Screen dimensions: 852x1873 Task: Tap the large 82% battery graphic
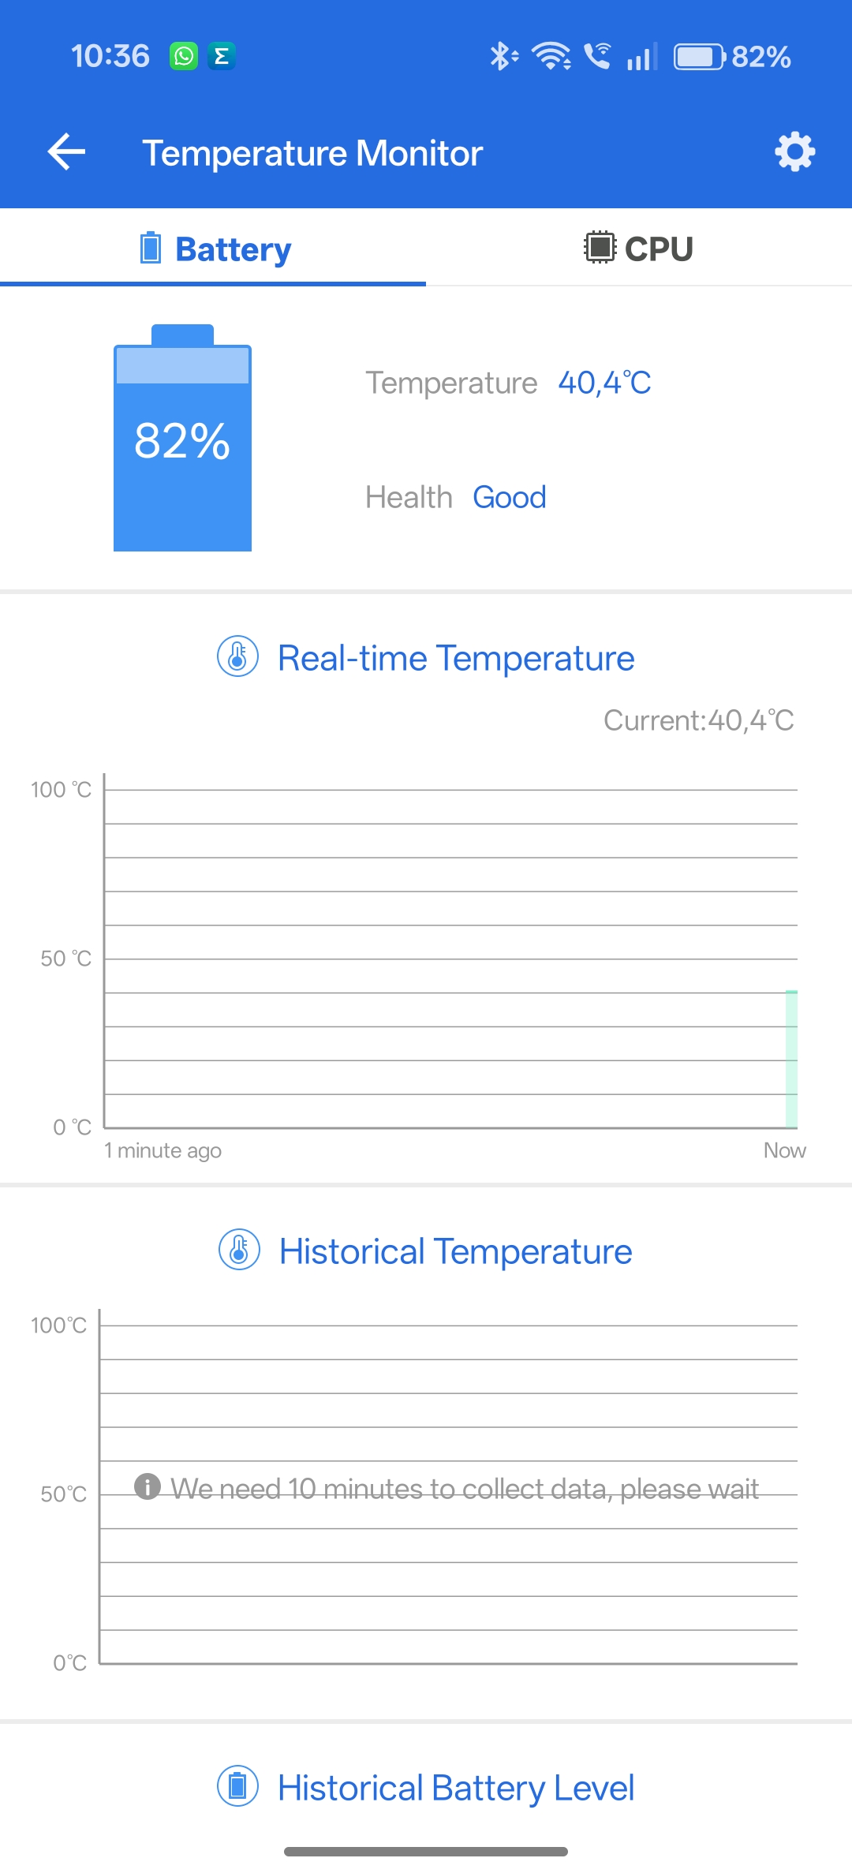point(182,439)
